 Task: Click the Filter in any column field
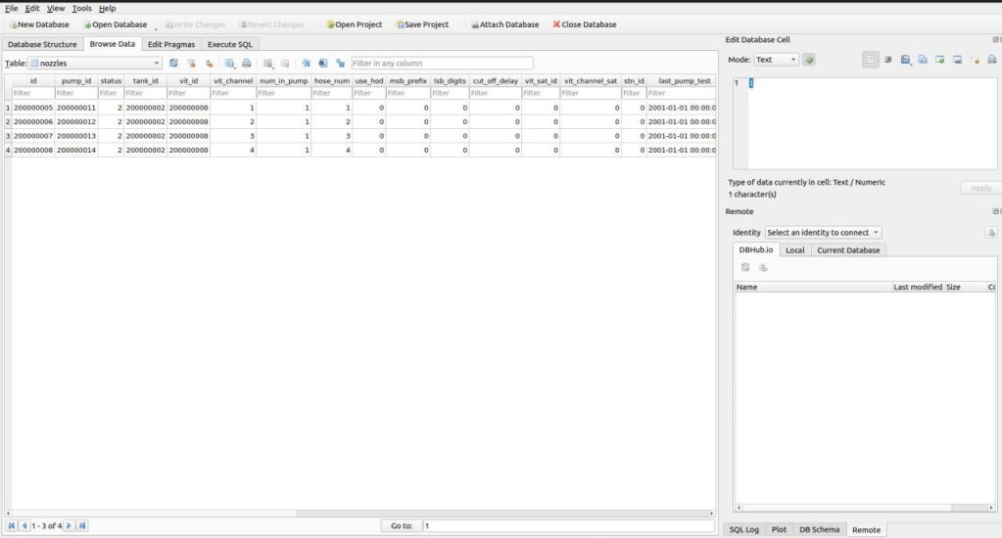click(442, 63)
